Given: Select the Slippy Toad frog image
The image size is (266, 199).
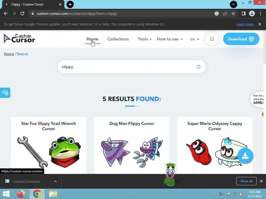Looking at the screenshot, I should click(x=65, y=152).
